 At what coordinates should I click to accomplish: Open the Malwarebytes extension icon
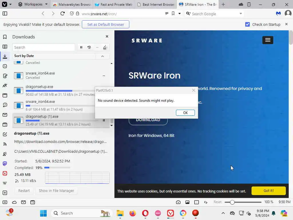point(278,13)
